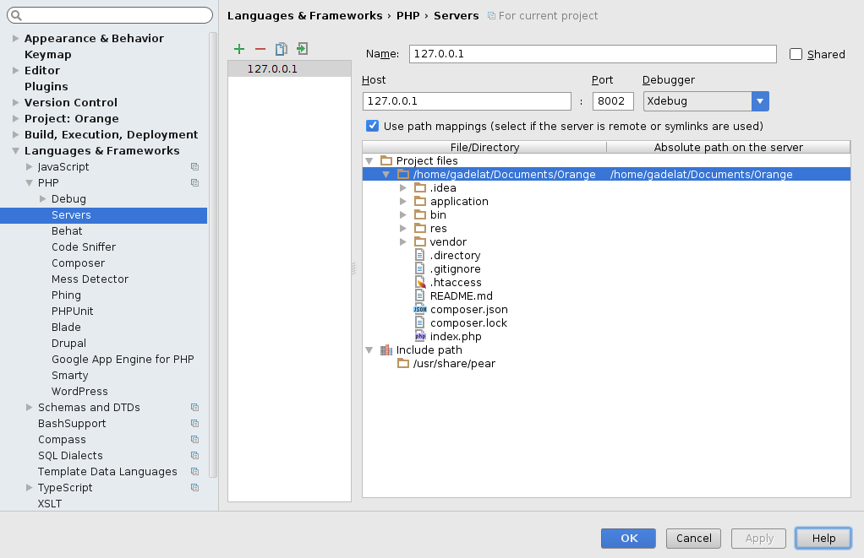Click project-level icon next to BashSupport

pos(194,423)
